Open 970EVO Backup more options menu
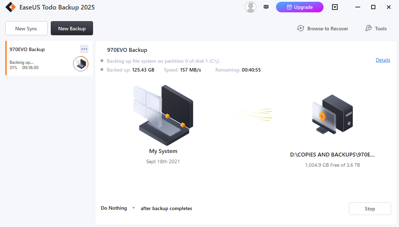Viewport: 399px width, 227px height. pos(84,49)
